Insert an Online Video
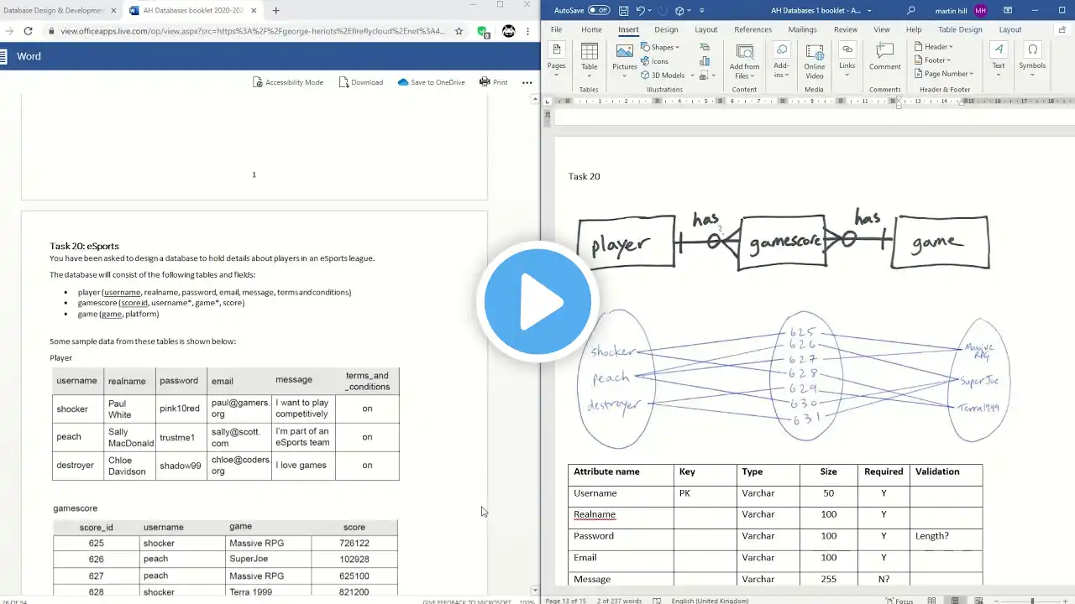The height and width of the screenshot is (604, 1075). coord(814,60)
